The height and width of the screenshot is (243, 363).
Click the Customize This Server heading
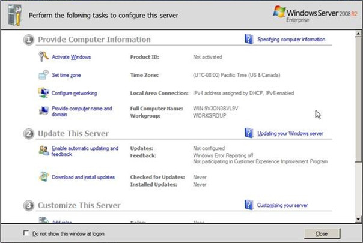point(79,205)
